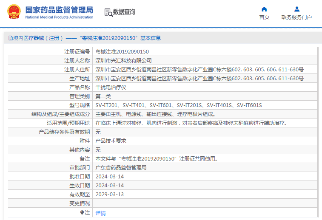Click the 第二类 management category value

[103, 96]
